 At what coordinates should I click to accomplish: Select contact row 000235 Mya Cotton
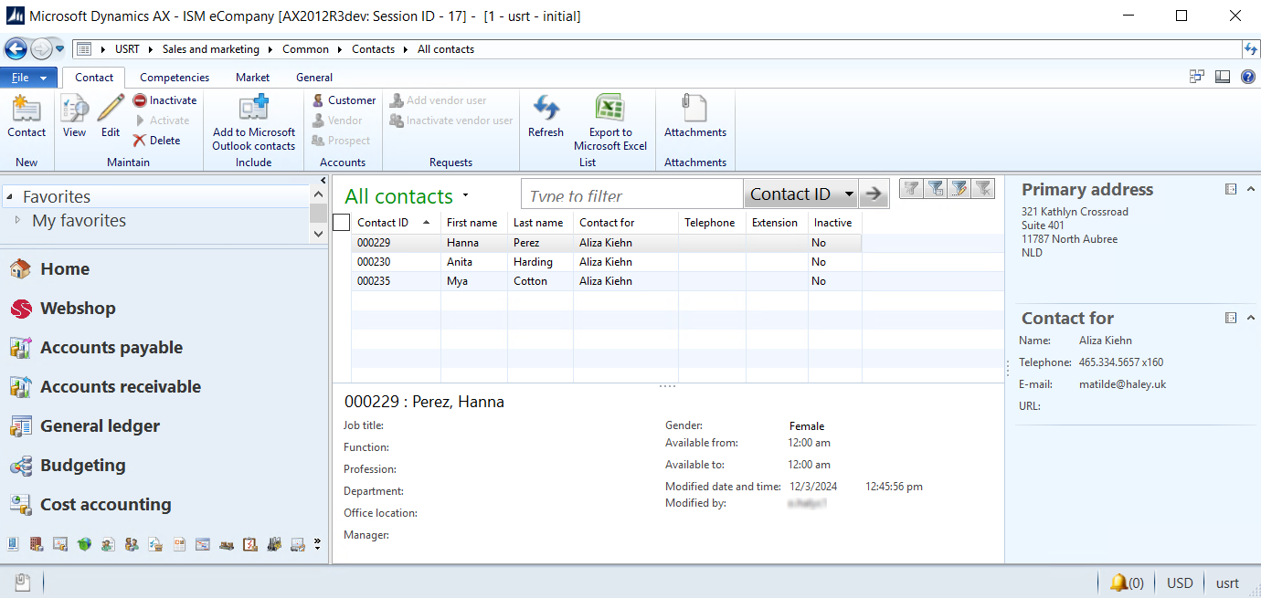(606, 281)
